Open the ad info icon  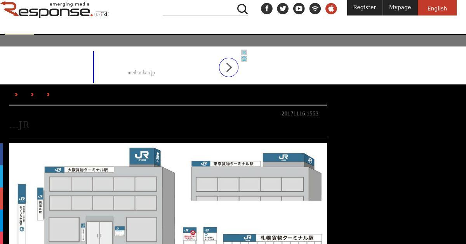click(244, 59)
